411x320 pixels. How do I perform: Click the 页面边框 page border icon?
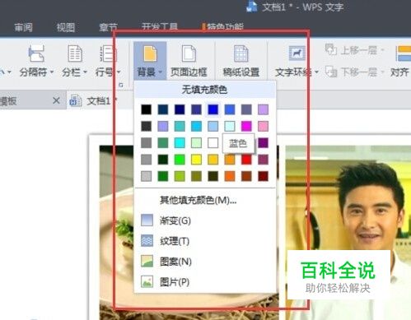pos(189,53)
